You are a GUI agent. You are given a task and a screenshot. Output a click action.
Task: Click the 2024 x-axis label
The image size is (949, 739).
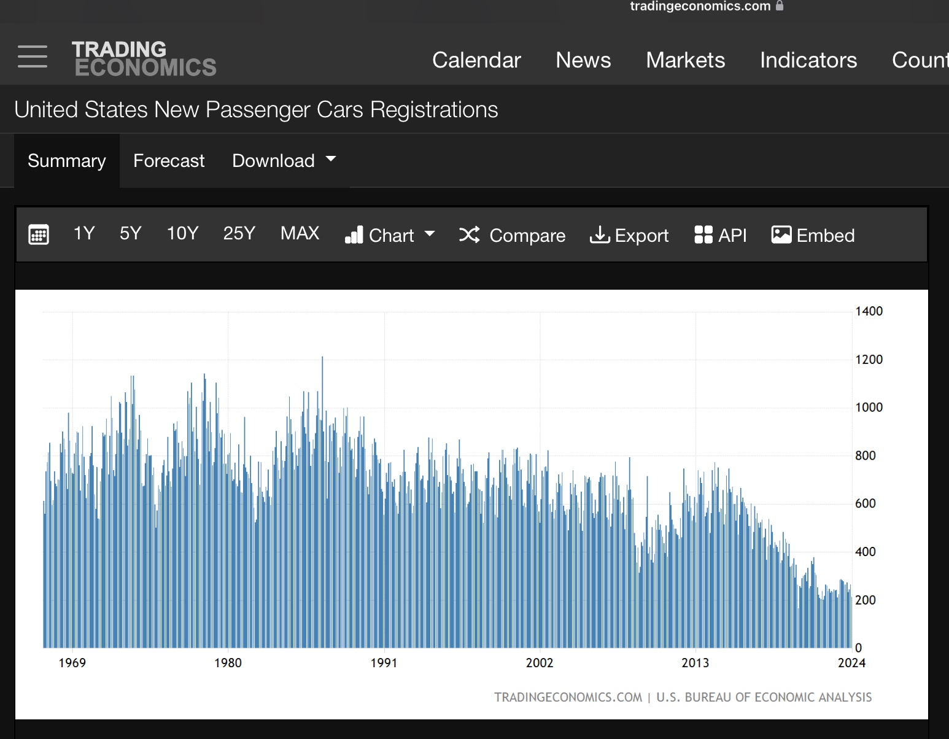click(x=851, y=663)
